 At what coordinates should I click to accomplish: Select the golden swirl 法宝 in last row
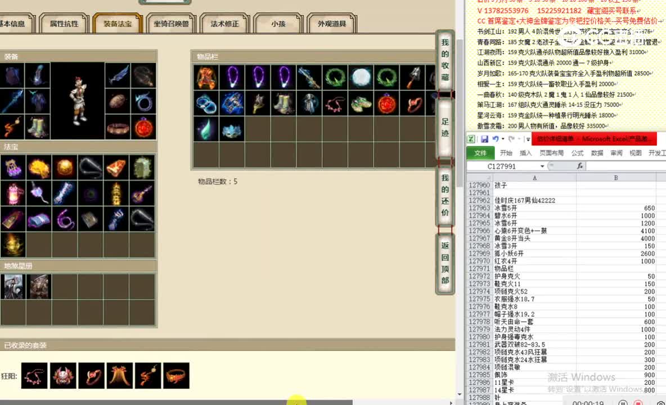13,245
